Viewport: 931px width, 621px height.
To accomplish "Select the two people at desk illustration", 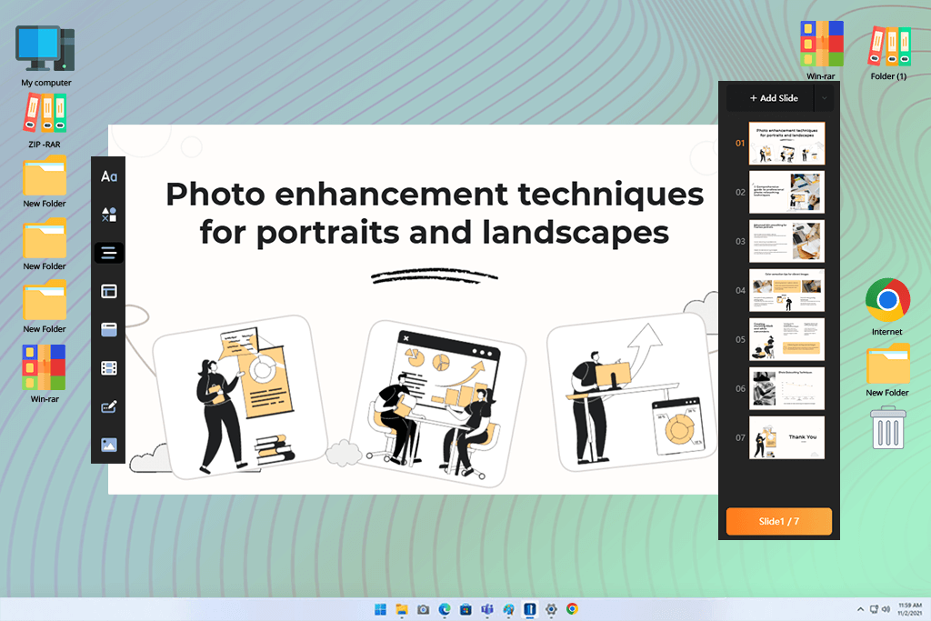I will [x=437, y=404].
